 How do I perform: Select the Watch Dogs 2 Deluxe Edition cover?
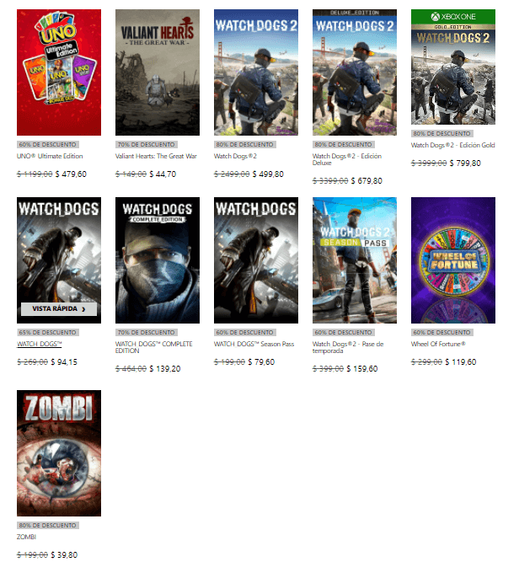pos(355,72)
